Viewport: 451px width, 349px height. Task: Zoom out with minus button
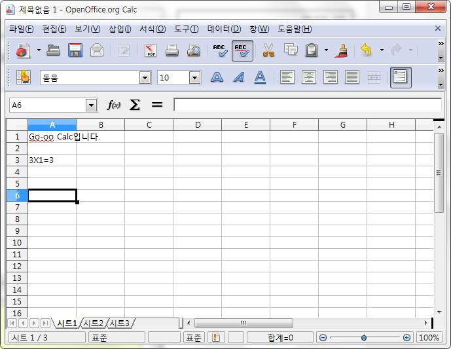coord(323,337)
